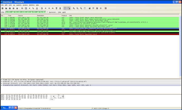Zoom in the packet text
Image resolution: width=182 pixels, height=110 pixels.
click(74, 8)
